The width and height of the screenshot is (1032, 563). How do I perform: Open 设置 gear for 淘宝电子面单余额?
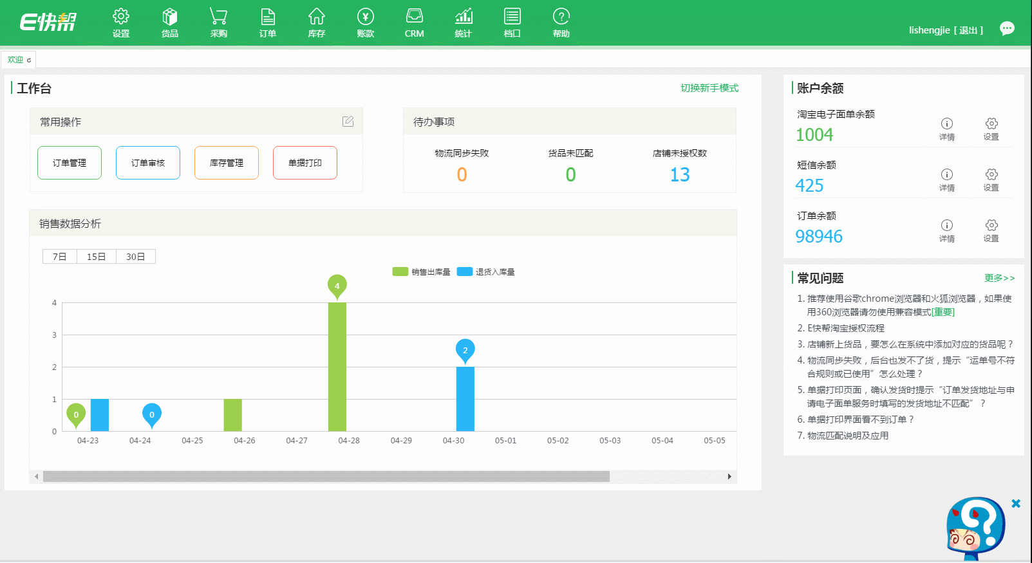pos(991,129)
